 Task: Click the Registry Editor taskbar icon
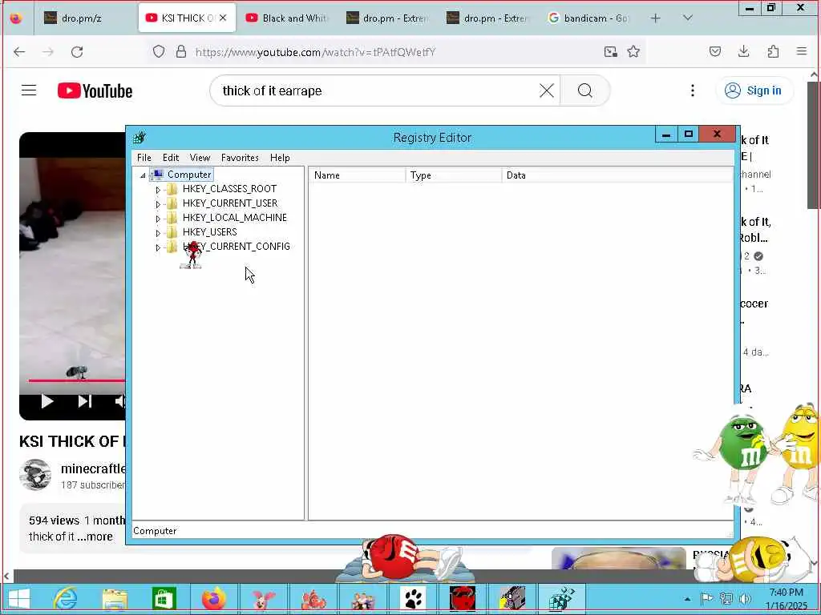click(x=561, y=599)
